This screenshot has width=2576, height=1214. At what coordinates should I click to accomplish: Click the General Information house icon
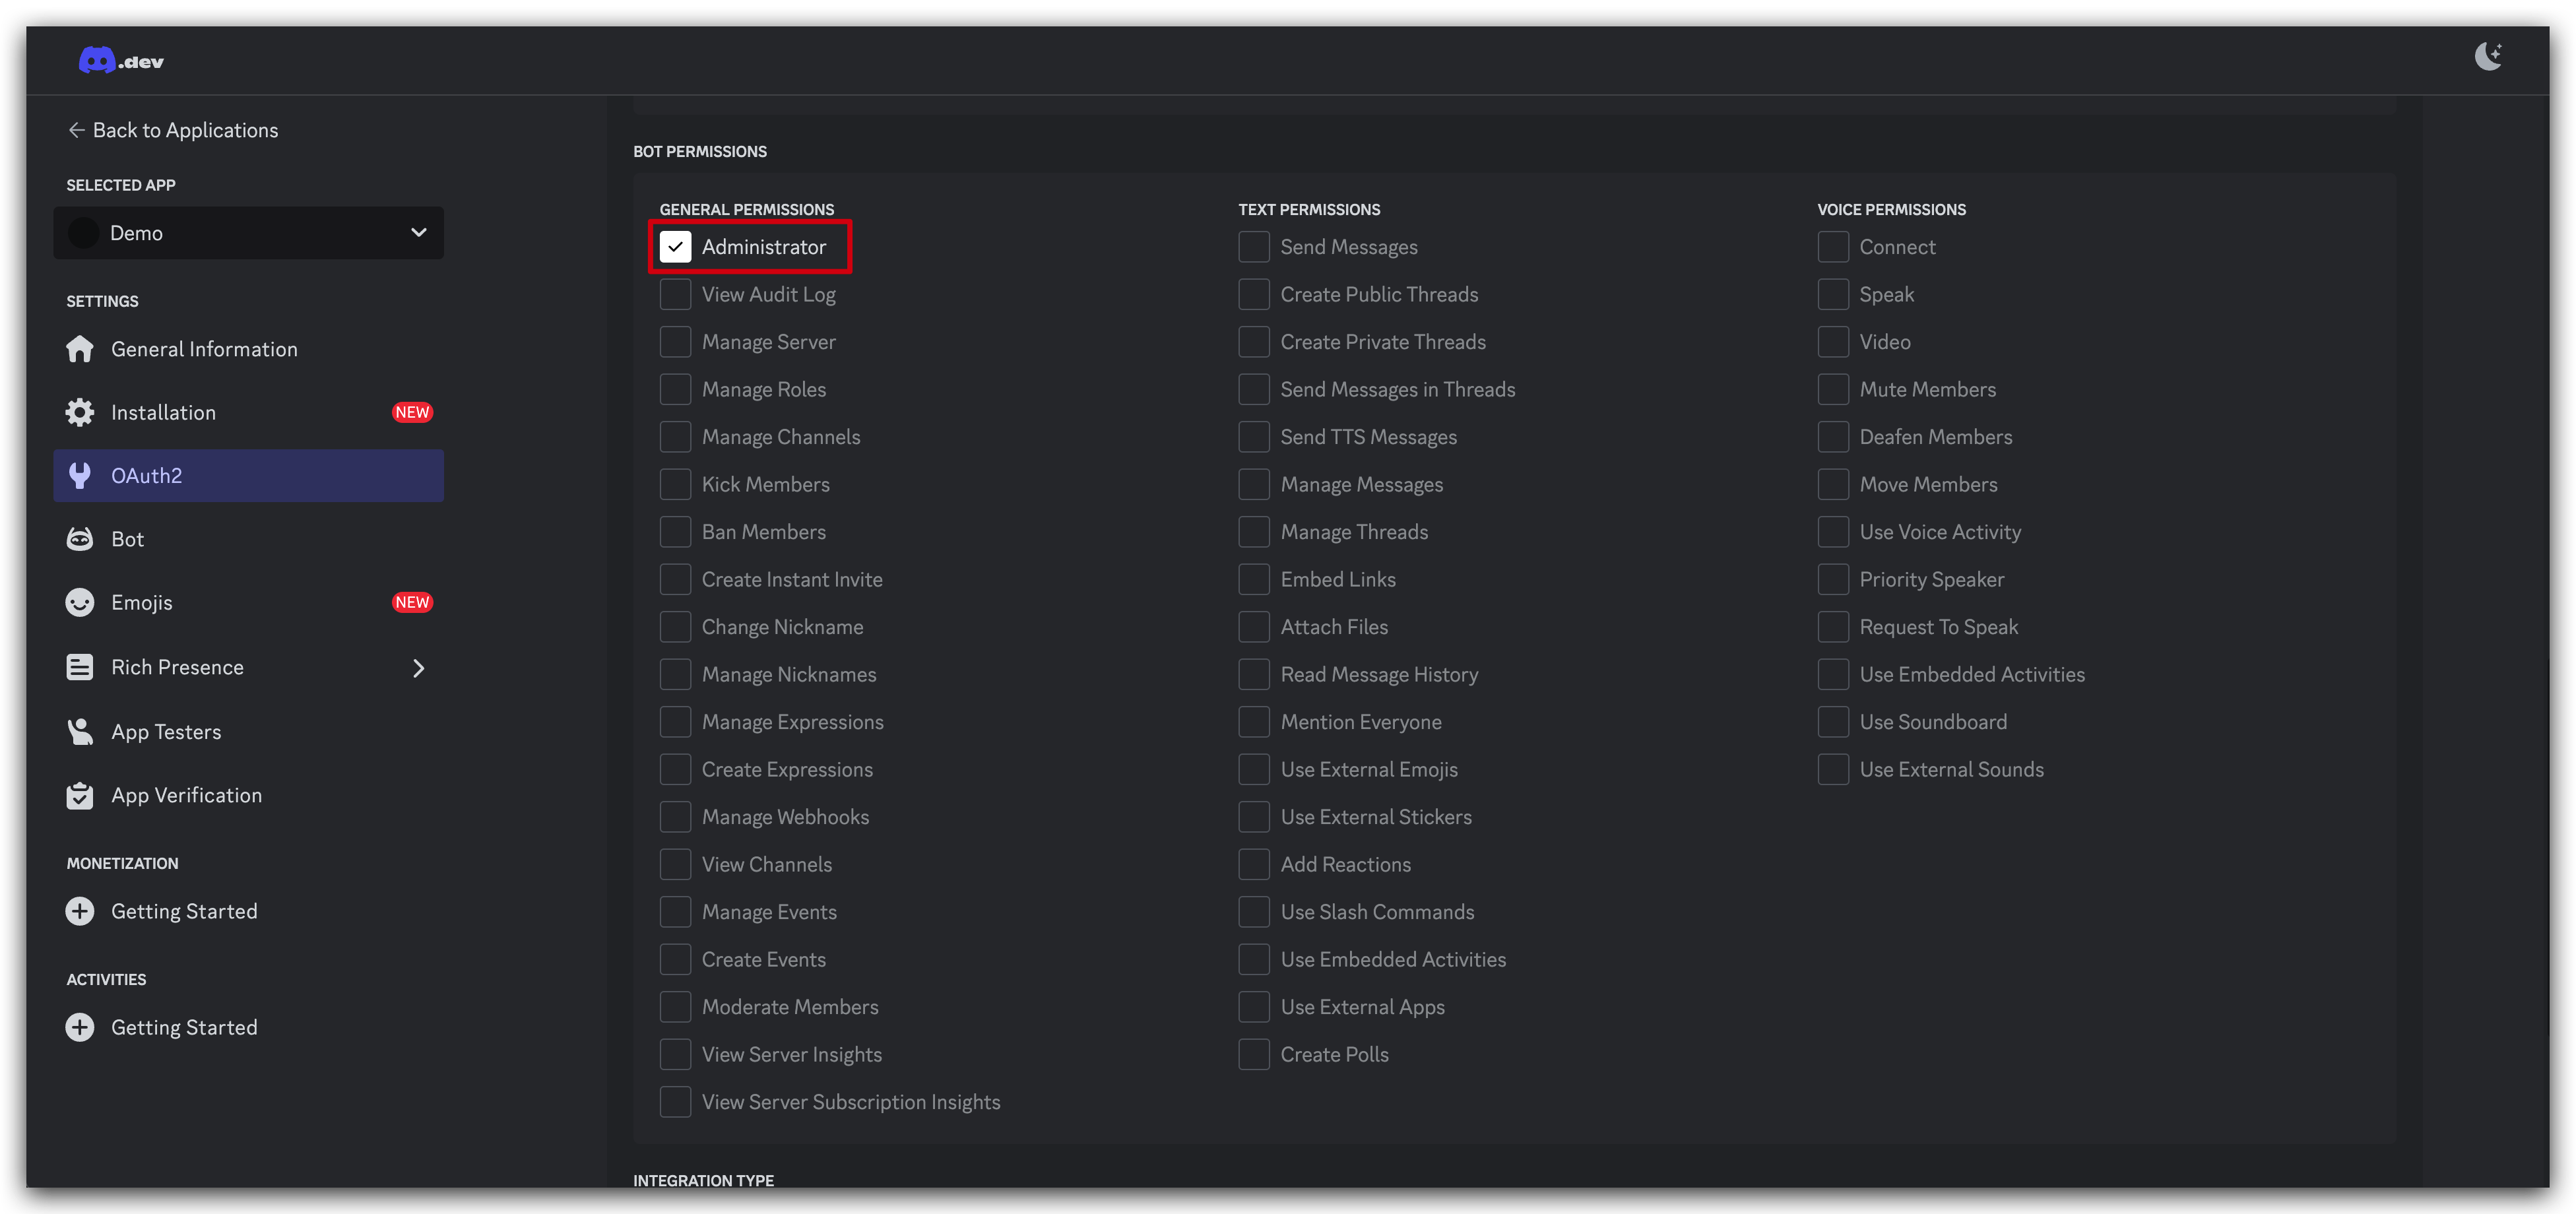point(80,349)
